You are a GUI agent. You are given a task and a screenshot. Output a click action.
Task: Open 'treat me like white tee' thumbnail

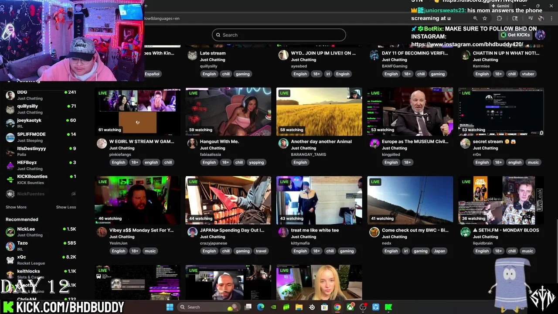[x=319, y=200]
